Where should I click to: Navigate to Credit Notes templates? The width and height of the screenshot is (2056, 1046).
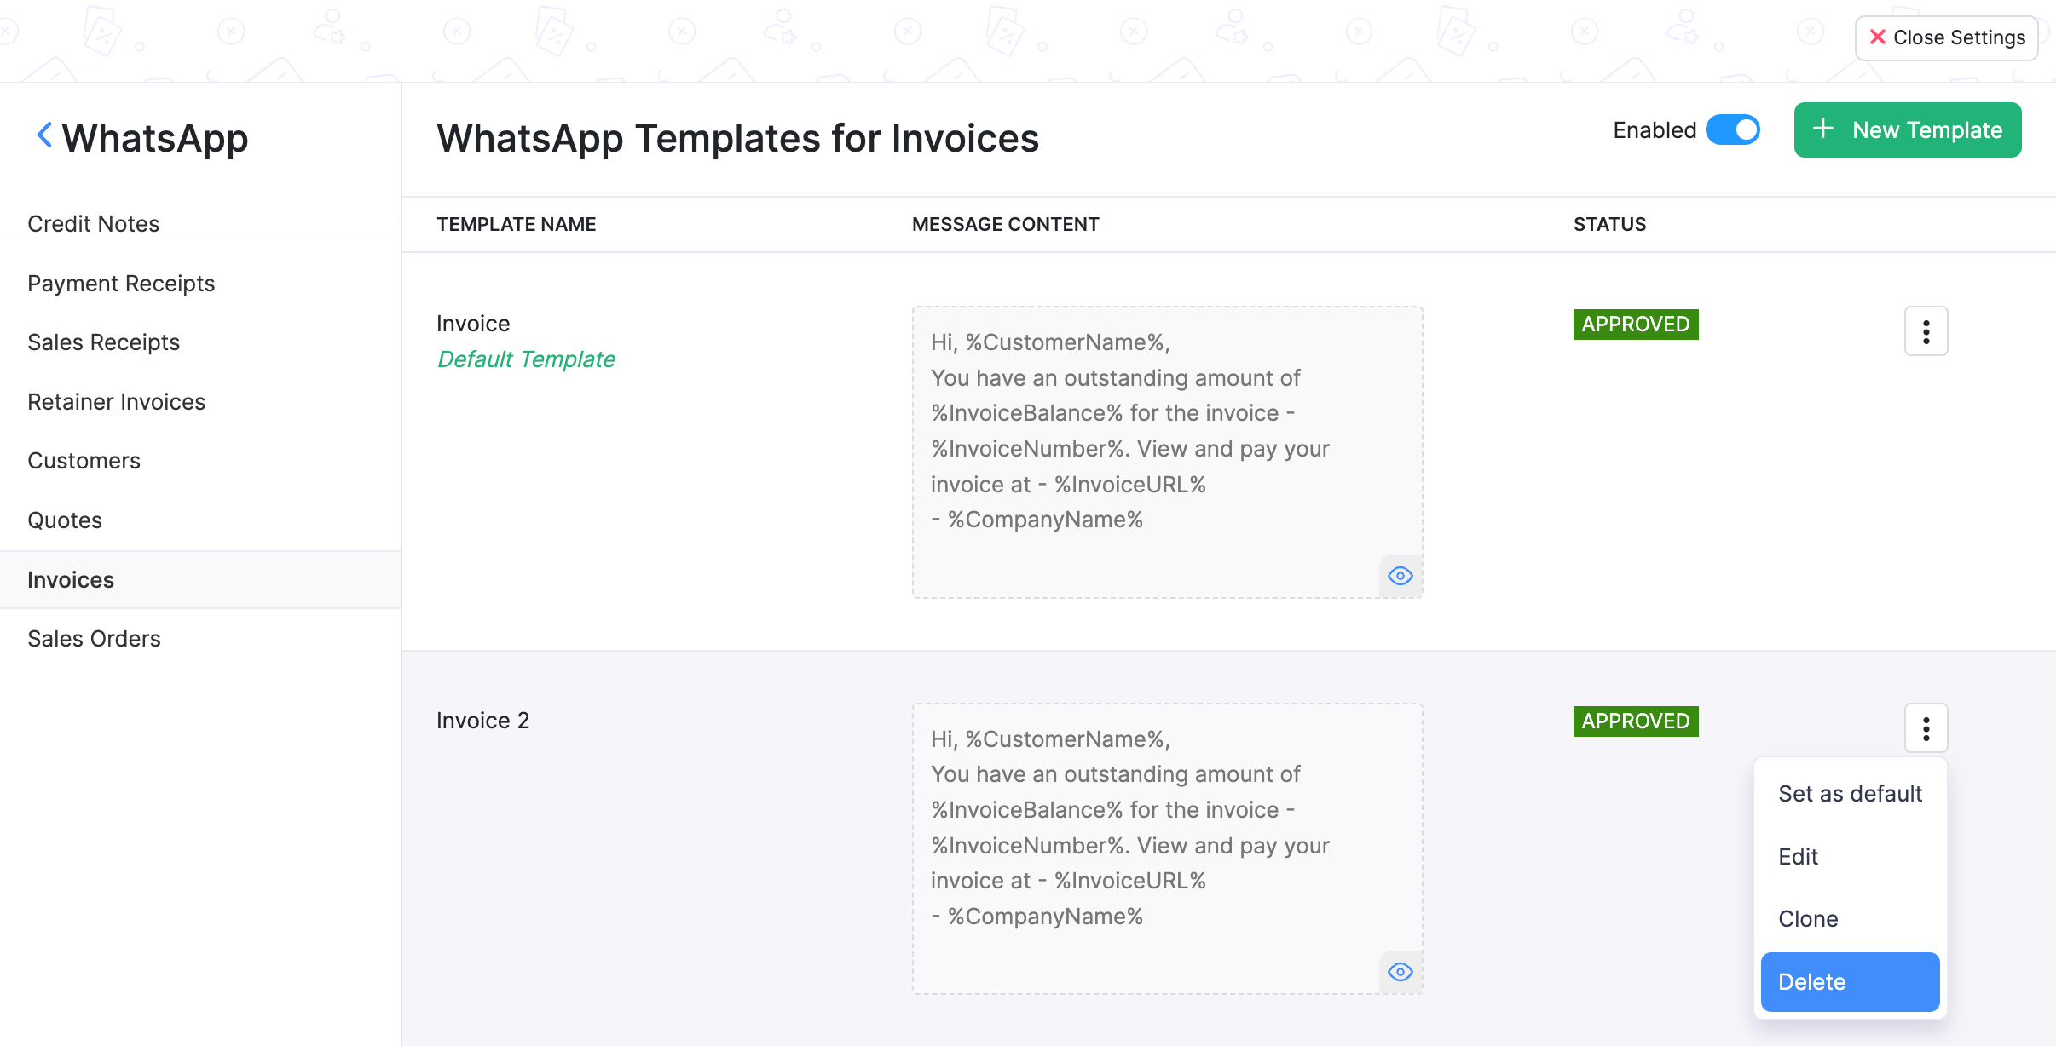point(93,223)
